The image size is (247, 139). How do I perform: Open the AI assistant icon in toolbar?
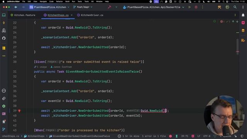tap(227, 7)
